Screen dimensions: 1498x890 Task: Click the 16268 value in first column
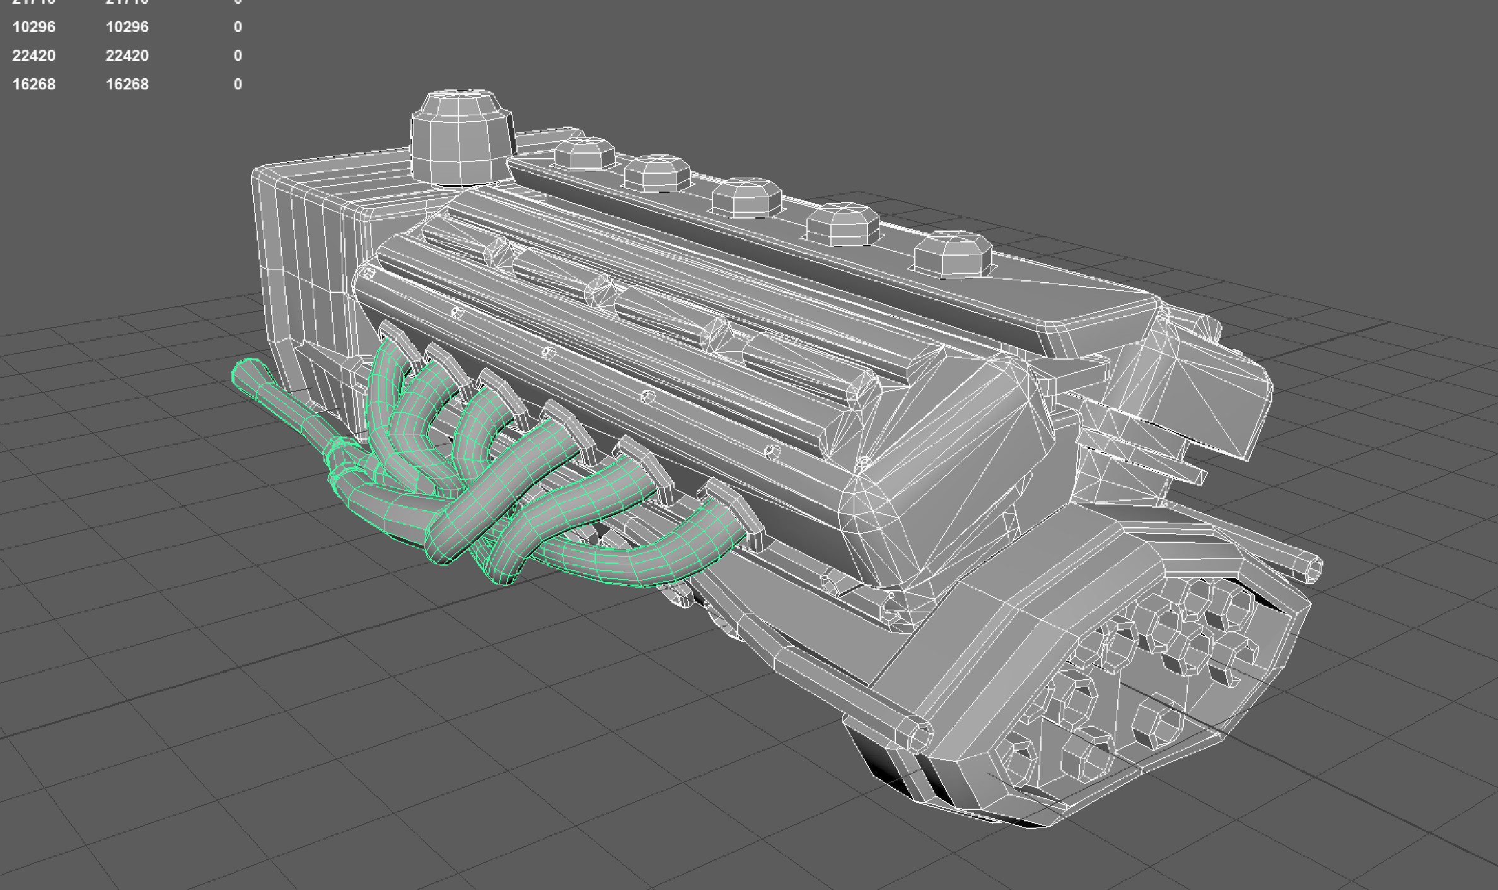(34, 84)
